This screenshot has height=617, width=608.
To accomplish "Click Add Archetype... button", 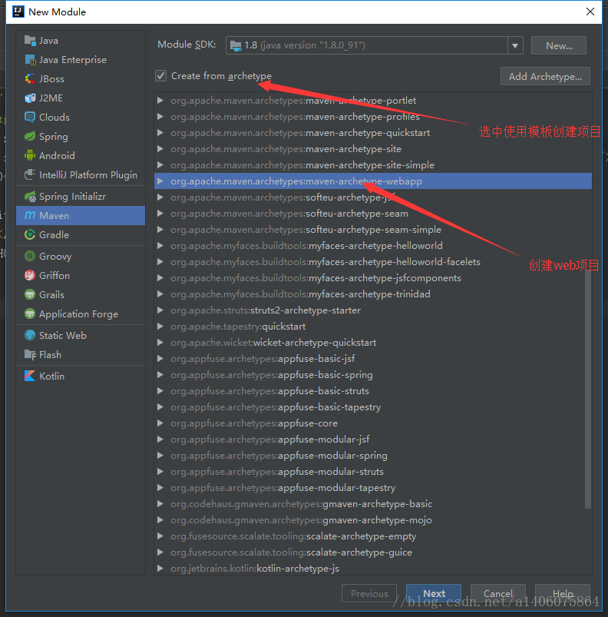I will (545, 76).
